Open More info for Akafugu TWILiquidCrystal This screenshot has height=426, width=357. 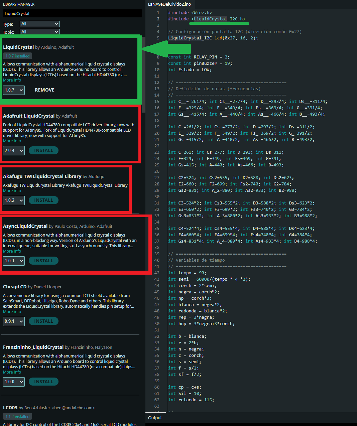12,191
